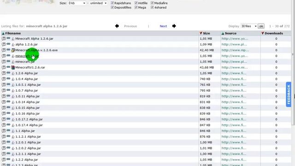The image size is (295, 166).
Task: Open source link http://www.mi... for MinecraftV1.2.6.rar
Action: [235, 67]
